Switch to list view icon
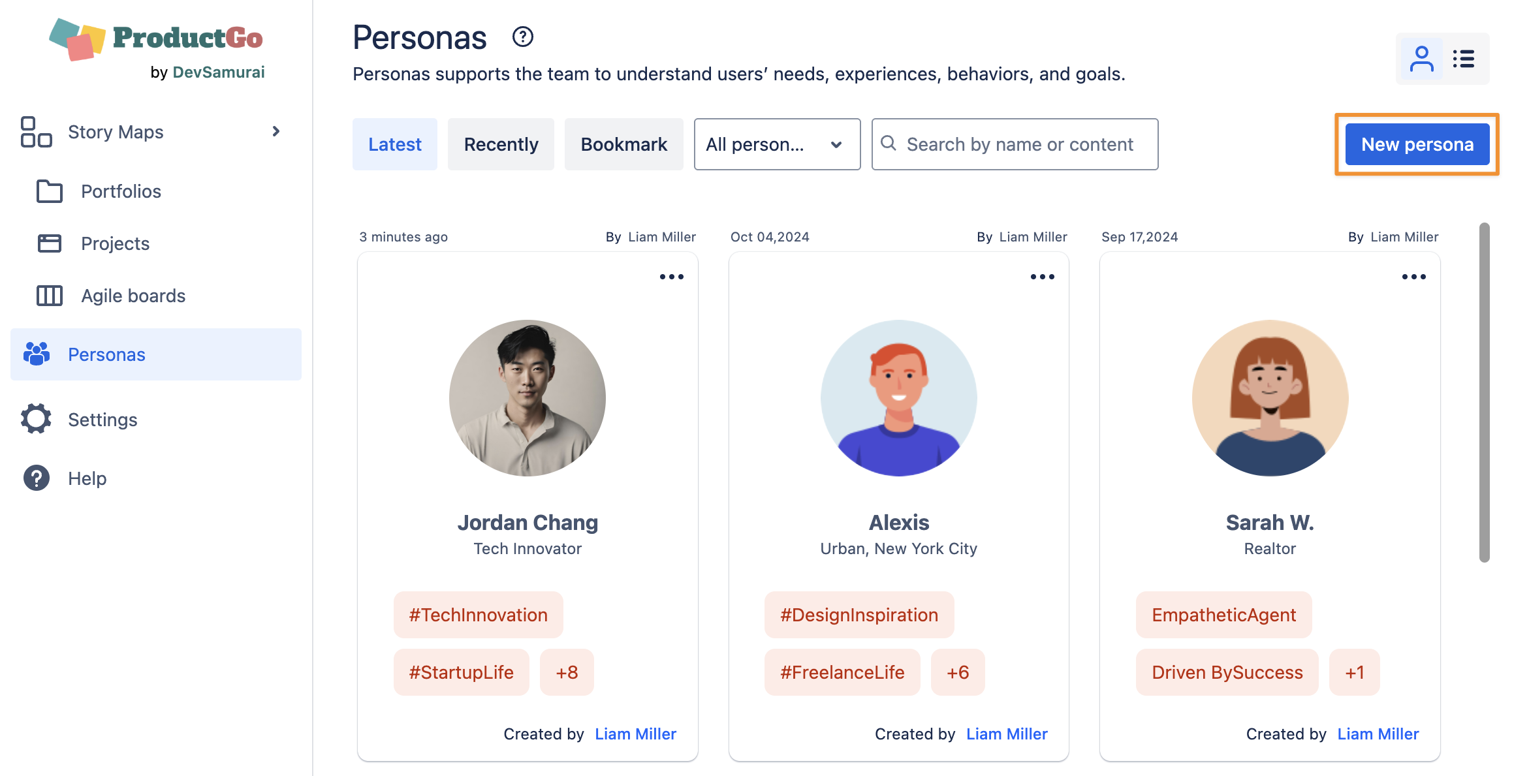1529x776 pixels. coord(1463,59)
